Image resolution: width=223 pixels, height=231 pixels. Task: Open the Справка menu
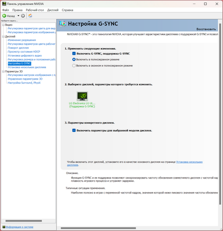click(x=67, y=10)
